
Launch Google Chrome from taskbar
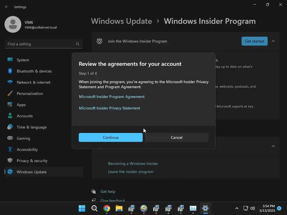107,208
